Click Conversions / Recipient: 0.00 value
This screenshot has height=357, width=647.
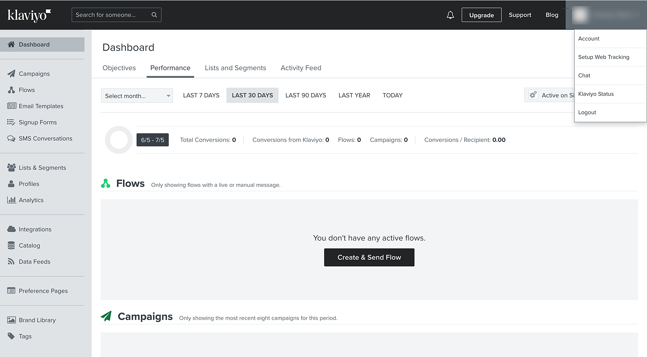click(x=465, y=140)
